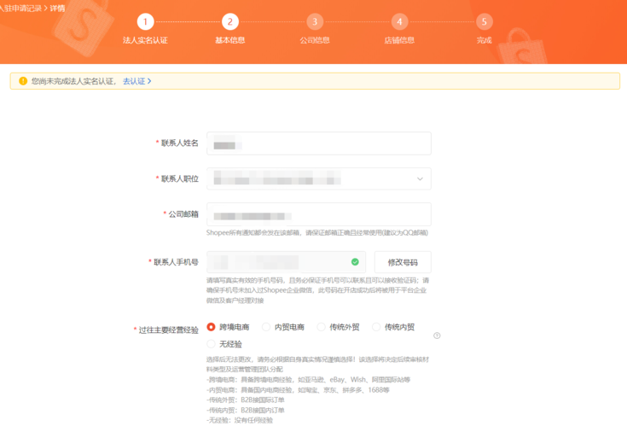The width and height of the screenshot is (627, 432).
Task: Click the 传统外贸: B2B接国际订单 description line
Action: [246, 400]
